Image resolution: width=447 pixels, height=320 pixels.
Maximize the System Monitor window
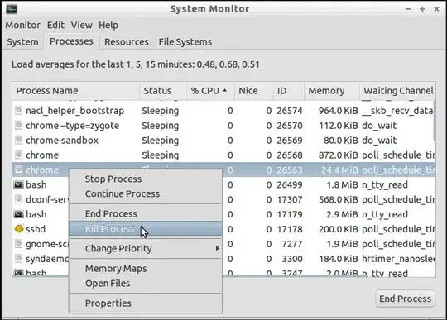[422, 9]
